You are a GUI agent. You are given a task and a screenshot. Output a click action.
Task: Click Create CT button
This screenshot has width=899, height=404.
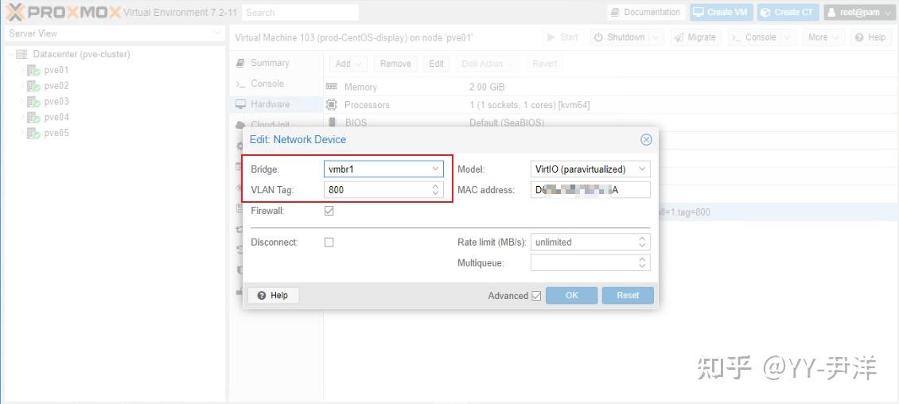click(x=788, y=12)
